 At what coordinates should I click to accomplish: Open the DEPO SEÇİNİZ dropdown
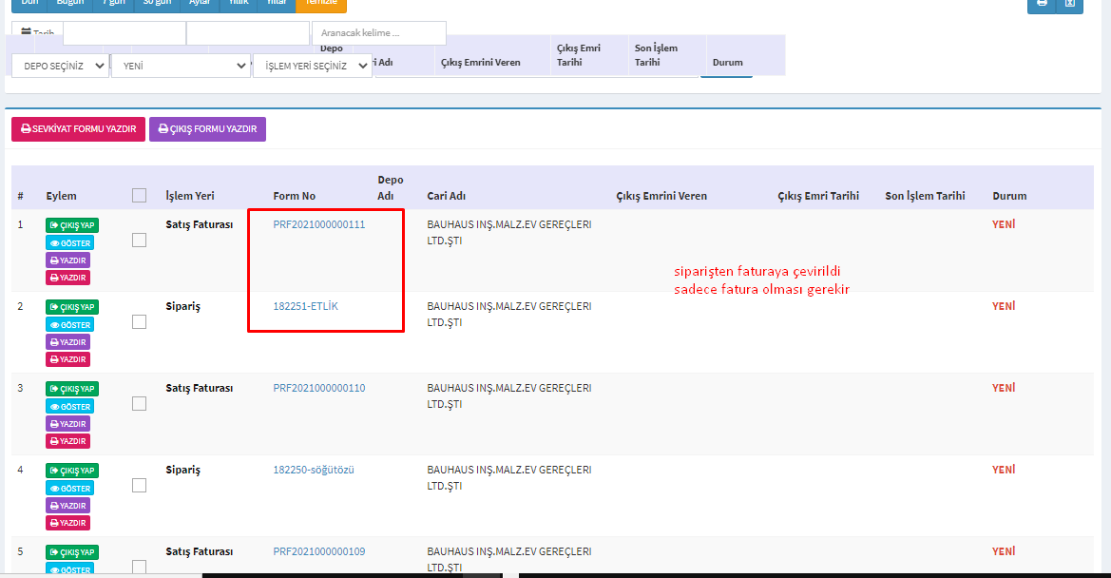60,66
